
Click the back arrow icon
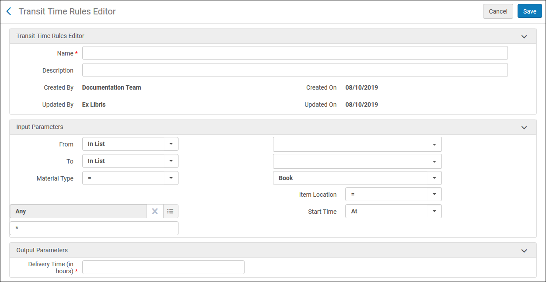point(9,12)
